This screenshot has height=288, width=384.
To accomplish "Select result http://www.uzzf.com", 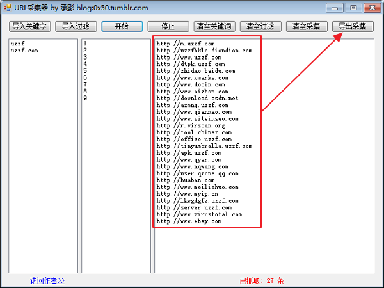I will [x=189, y=58].
